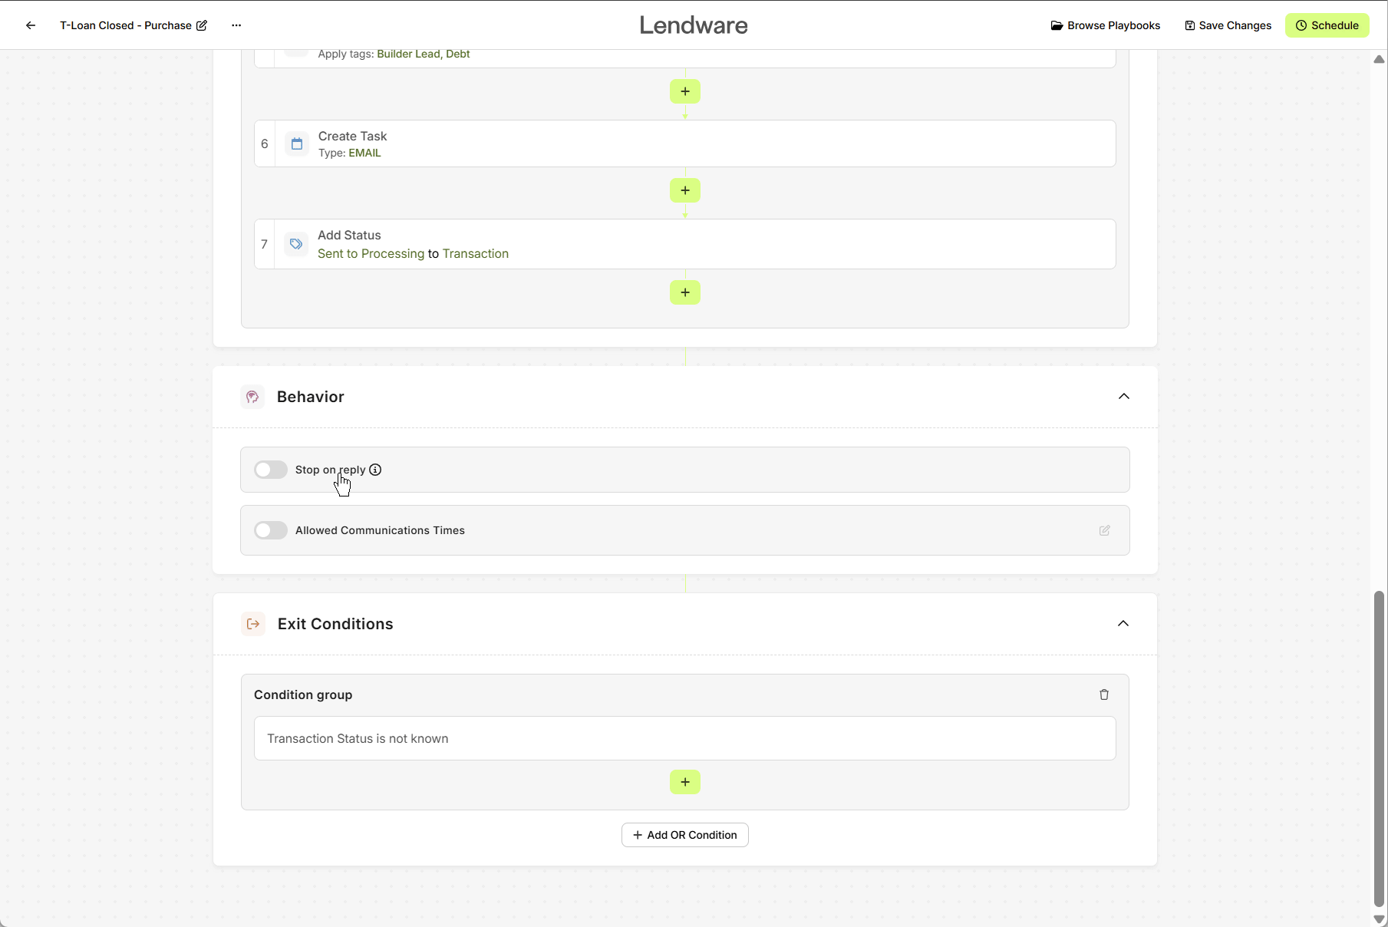Click Save Changes
Image resolution: width=1388 pixels, height=927 pixels.
point(1228,25)
